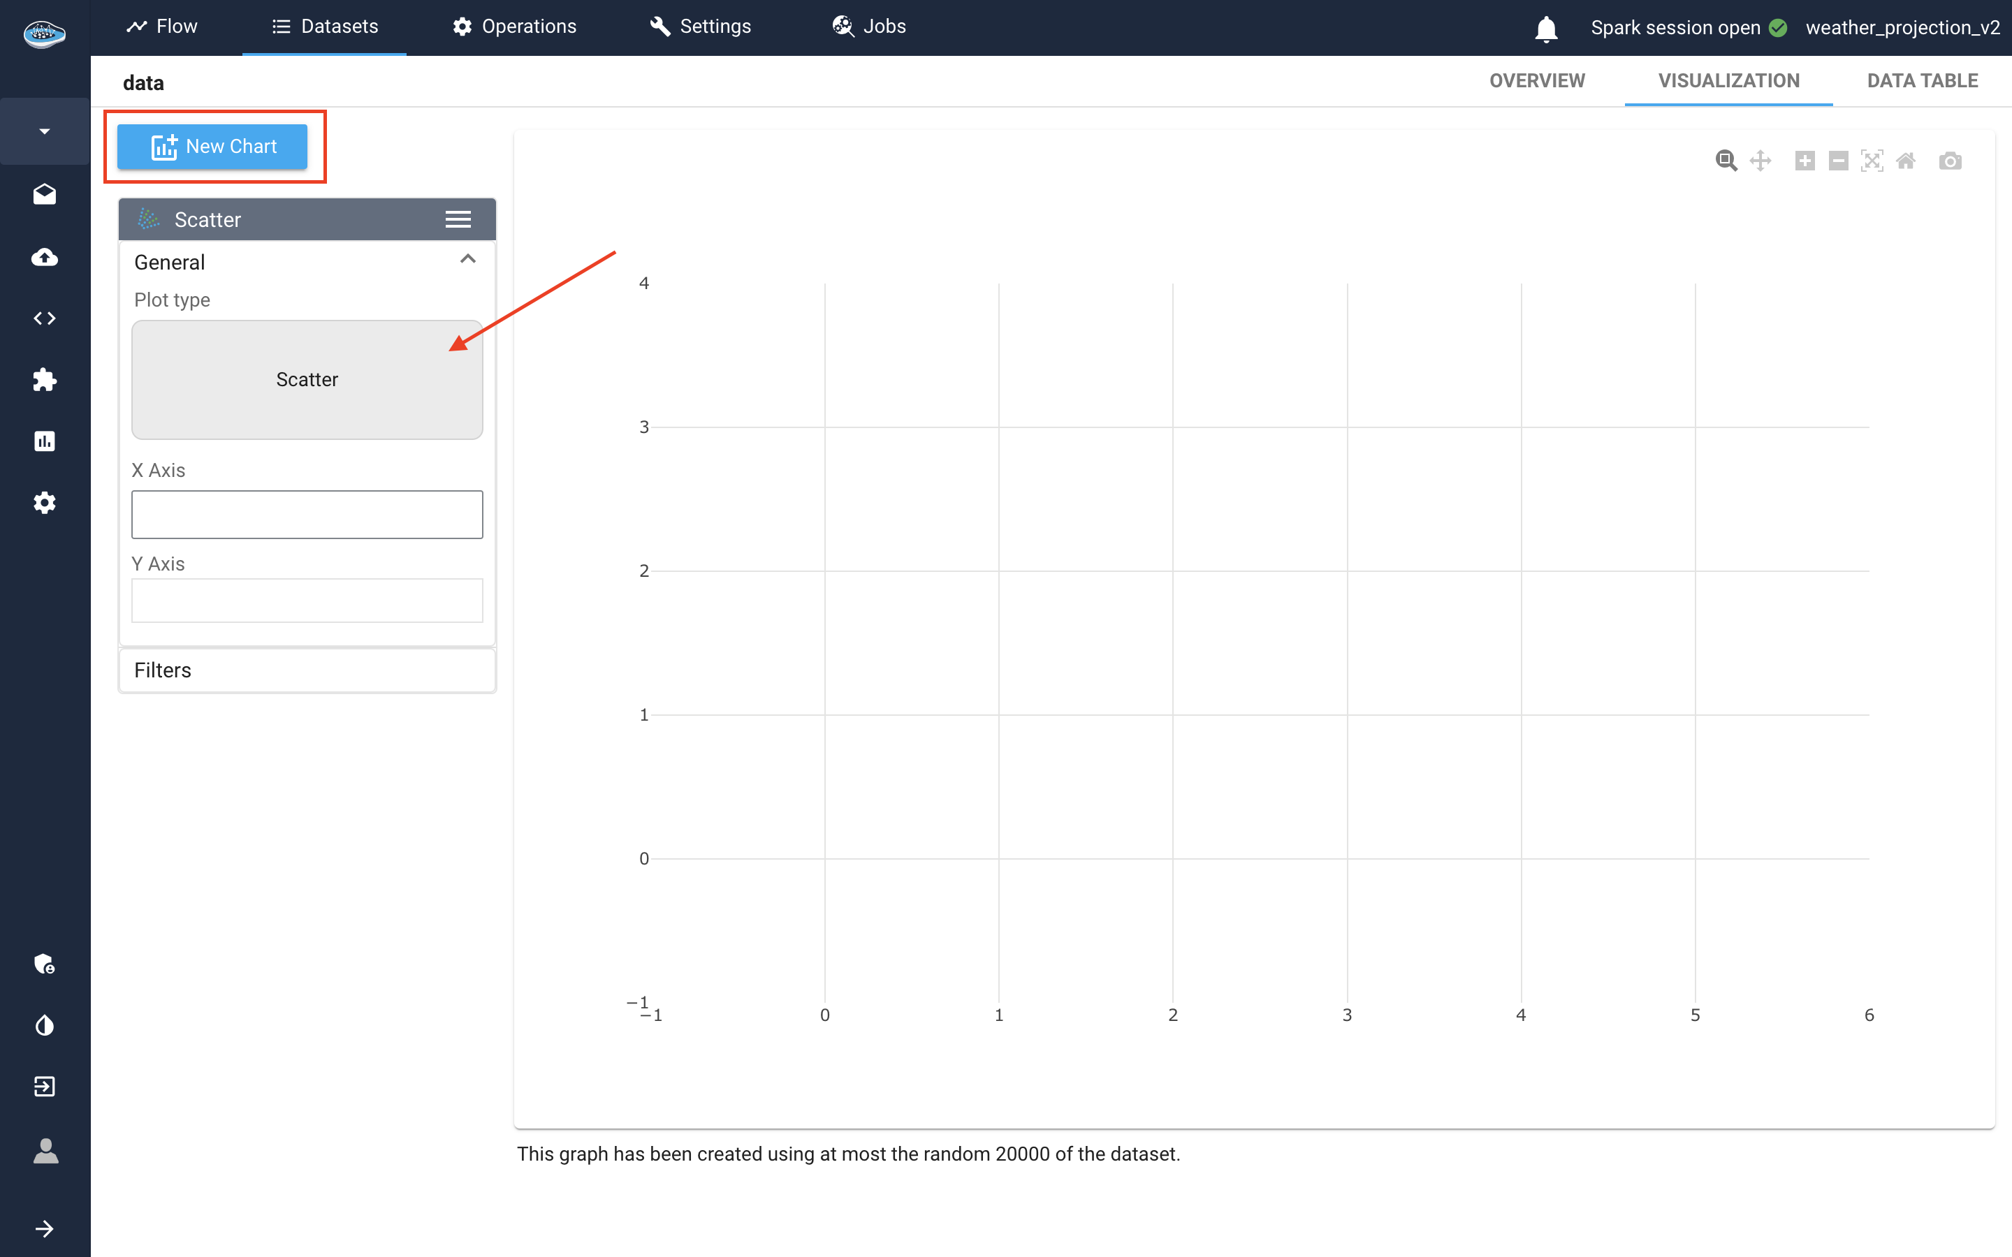This screenshot has width=2012, height=1257.
Task: Open the Scatter chart hamburger menu
Action: click(x=458, y=219)
